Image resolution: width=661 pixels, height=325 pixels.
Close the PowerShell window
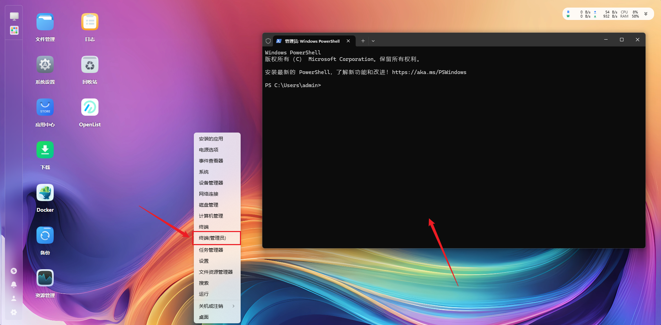[x=638, y=40]
